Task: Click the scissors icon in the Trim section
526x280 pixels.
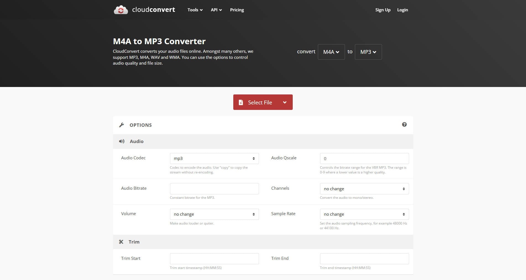Action: point(121,242)
